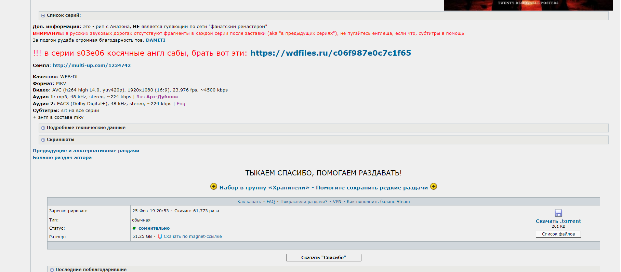Viewport: 621px width, 272px height.
Task: Click the 51.25 GB size value
Action: click(x=142, y=237)
